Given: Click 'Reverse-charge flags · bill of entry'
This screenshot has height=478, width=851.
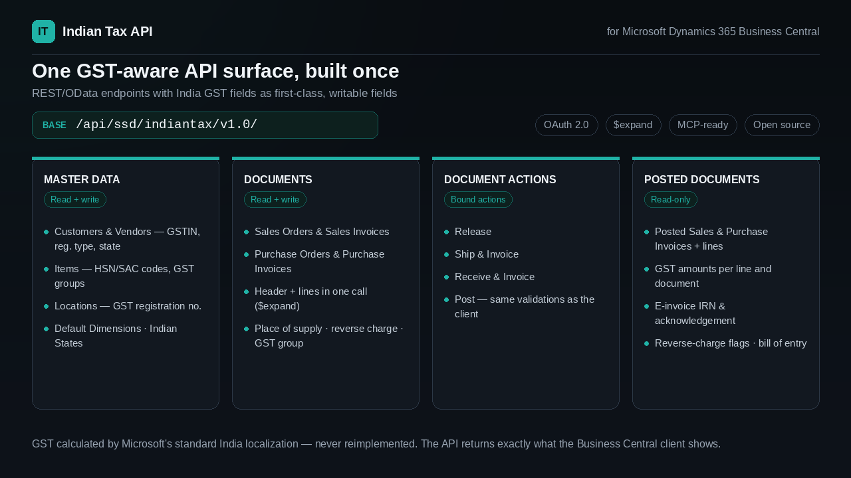Looking at the screenshot, I should pos(726,343).
